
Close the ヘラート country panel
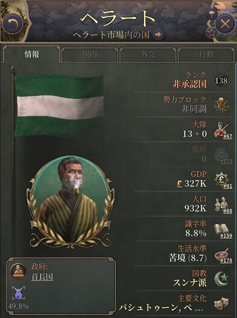225,24
